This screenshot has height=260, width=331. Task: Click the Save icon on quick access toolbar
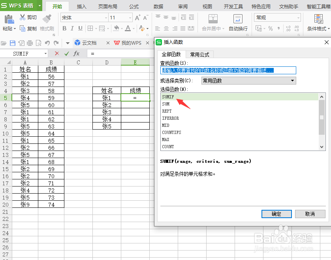13,43
